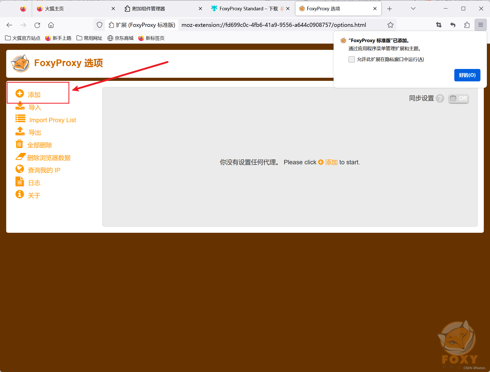Click the 添加 sidebar text link
Screen dimensions: 490x372
(34, 95)
